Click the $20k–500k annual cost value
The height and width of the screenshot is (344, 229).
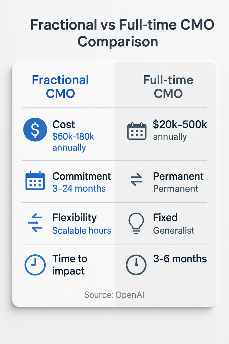pyautogui.click(x=180, y=125)
